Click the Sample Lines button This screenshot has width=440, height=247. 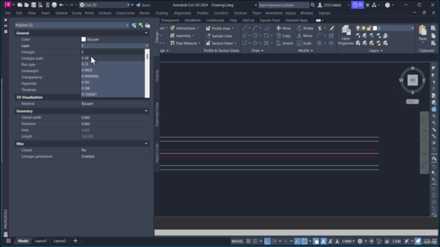(x=219, y=36)
